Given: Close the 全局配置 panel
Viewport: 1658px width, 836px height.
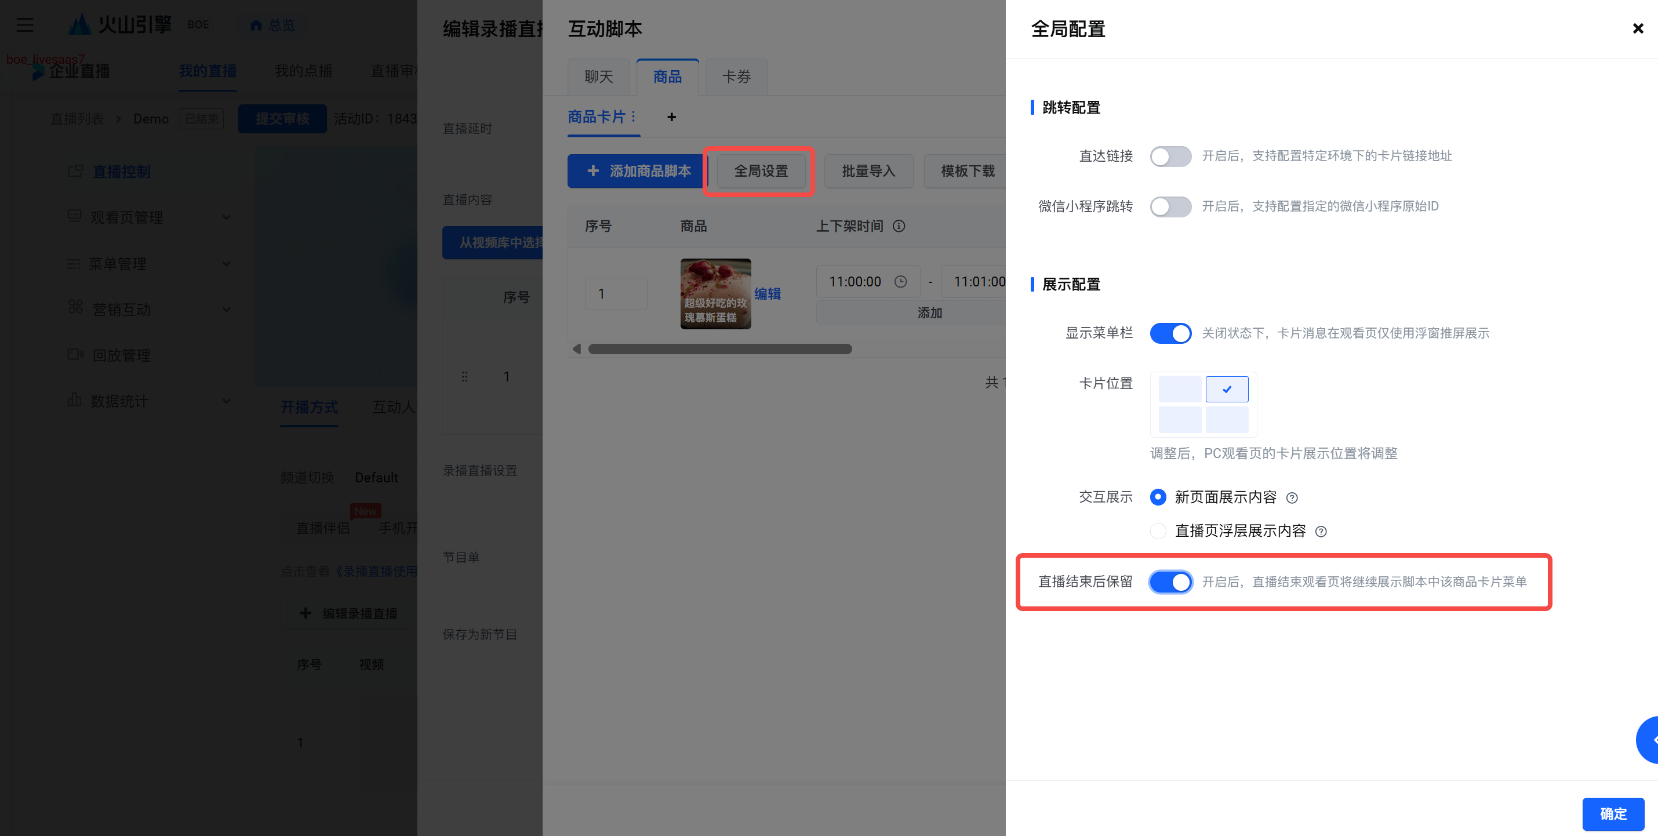Looking at the screenshot, I should pyautogui.click(x=1637, y=28).
